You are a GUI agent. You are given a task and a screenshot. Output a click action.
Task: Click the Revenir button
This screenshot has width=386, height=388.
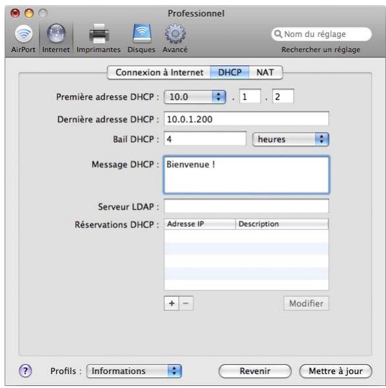255,371
